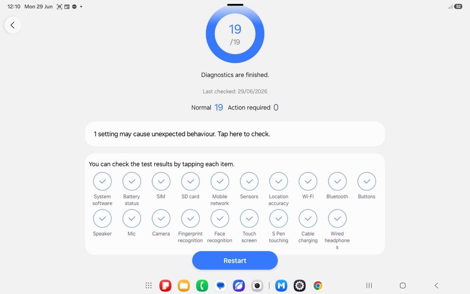Restart the diagnostics
This screenshot has width=470, height=294.
(x=235, y=261)
